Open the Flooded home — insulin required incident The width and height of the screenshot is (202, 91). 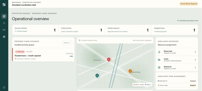point(43,55)
